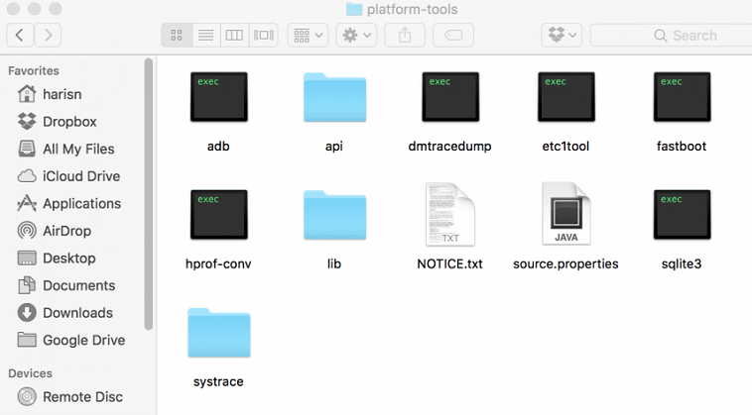Open iCloud Drive in sidebar
The image size is (752, 415).
(x=68, y=176)
